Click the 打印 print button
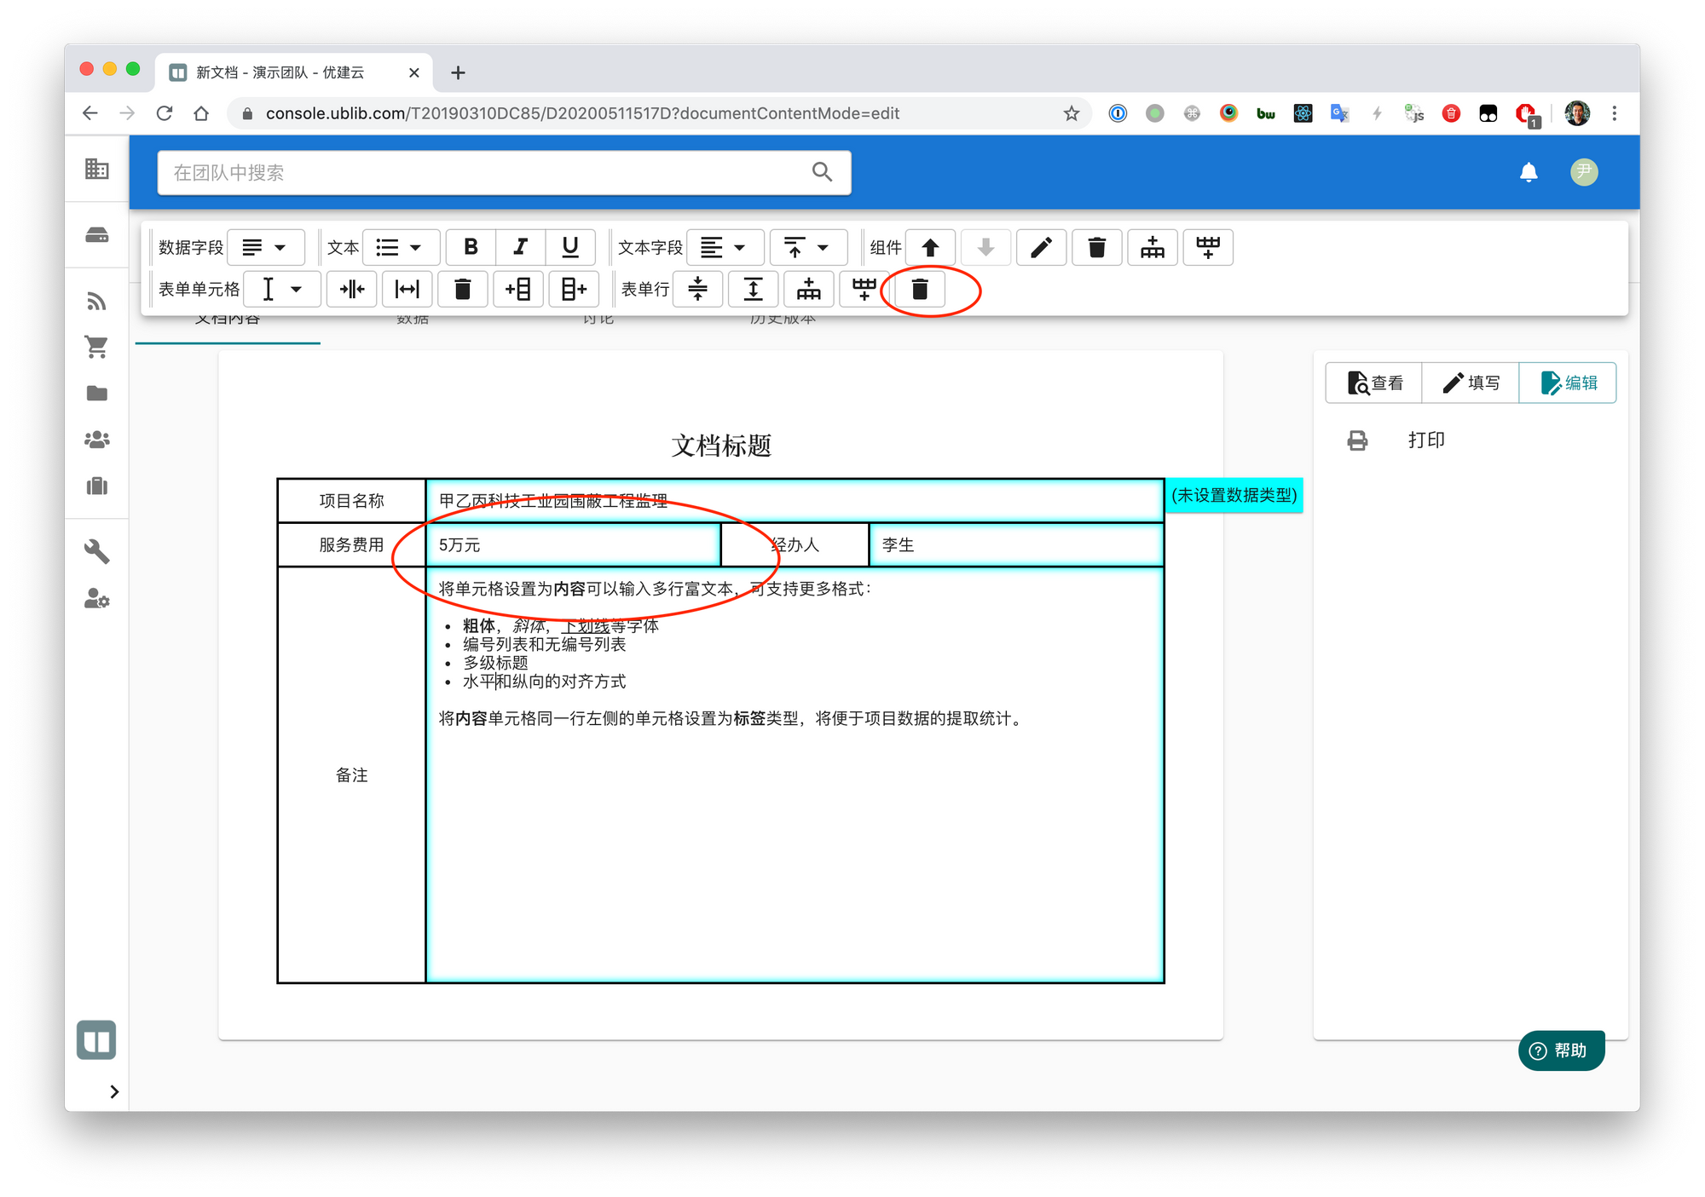The image size is (1705, 1197). [x=1425, y=440]
